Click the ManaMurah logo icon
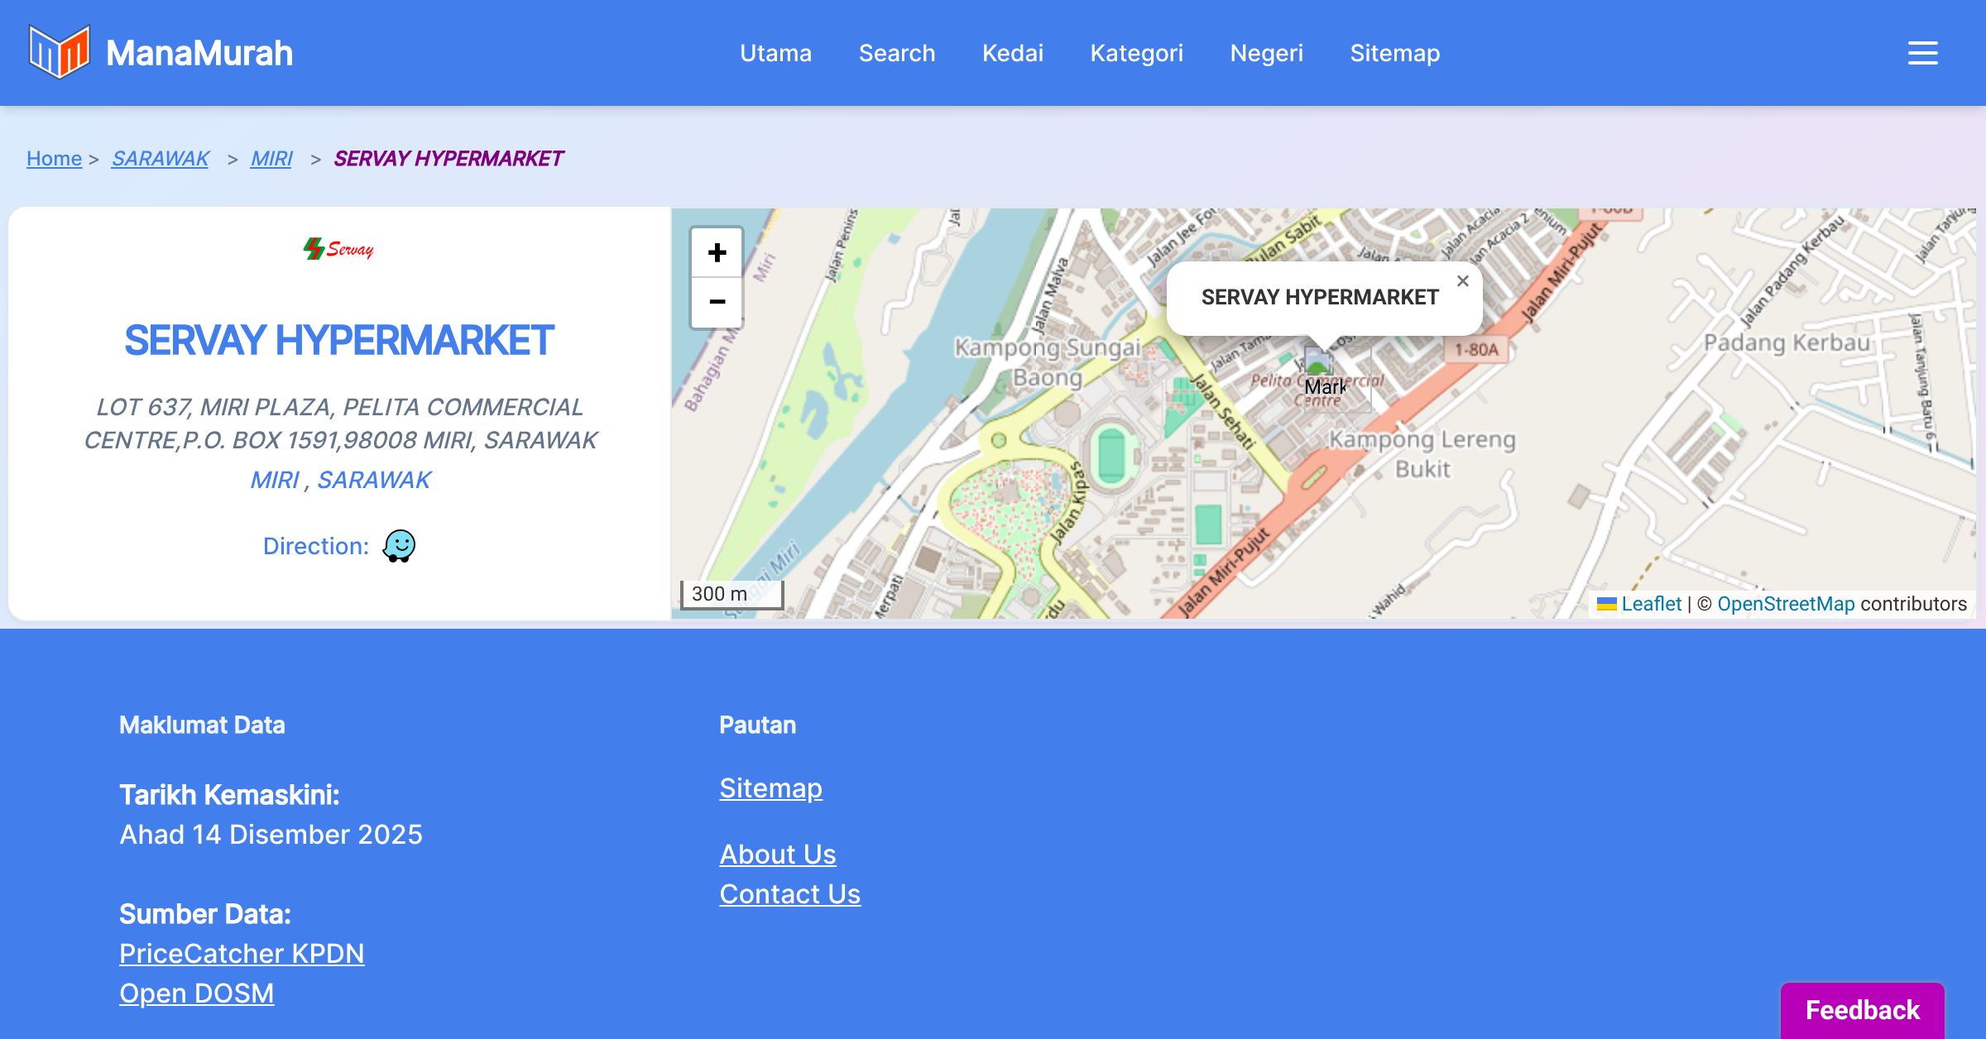The height and width of the screenshot is (1039, 1986). click(59, 52)
